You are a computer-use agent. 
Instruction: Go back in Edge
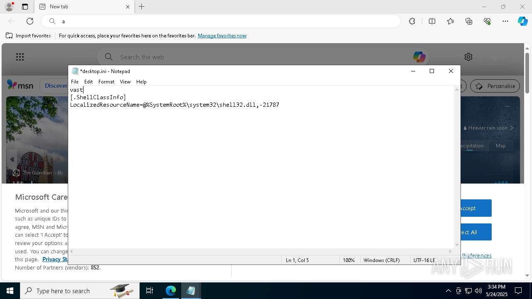[12, 21]
